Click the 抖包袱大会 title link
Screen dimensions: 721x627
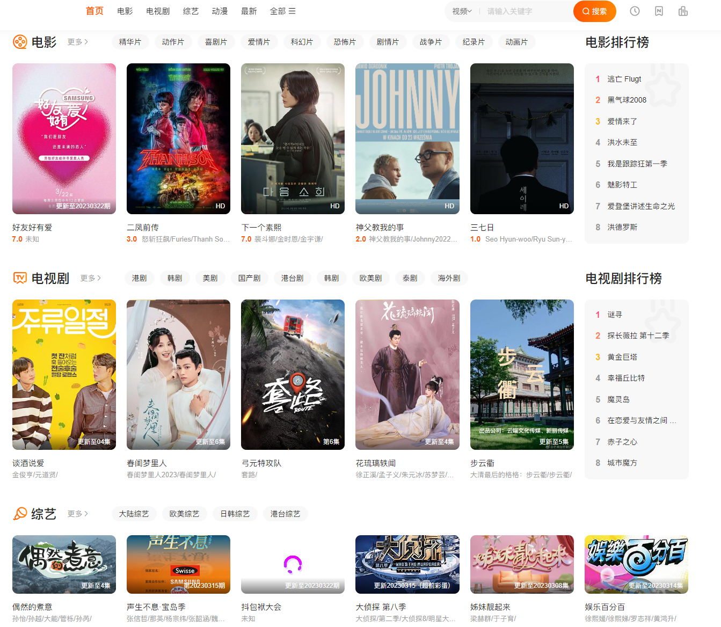261,607
